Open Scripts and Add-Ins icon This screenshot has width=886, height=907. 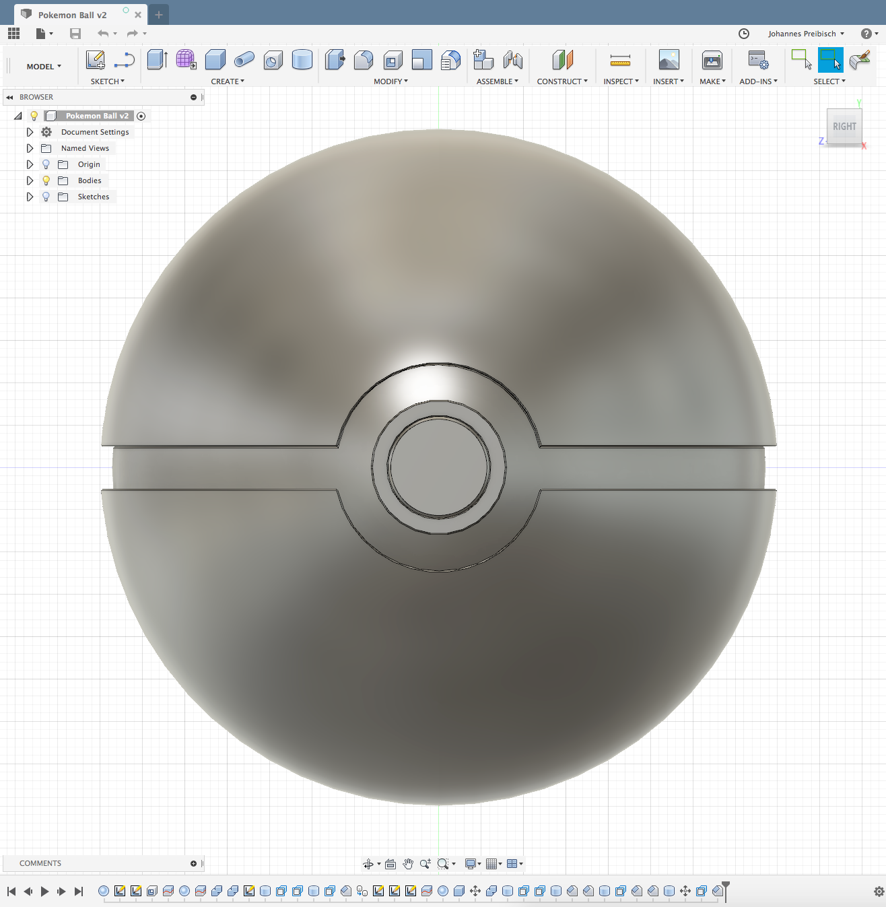(759, 60)
